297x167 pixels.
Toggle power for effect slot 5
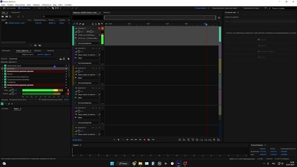click(x=5, y=77)
